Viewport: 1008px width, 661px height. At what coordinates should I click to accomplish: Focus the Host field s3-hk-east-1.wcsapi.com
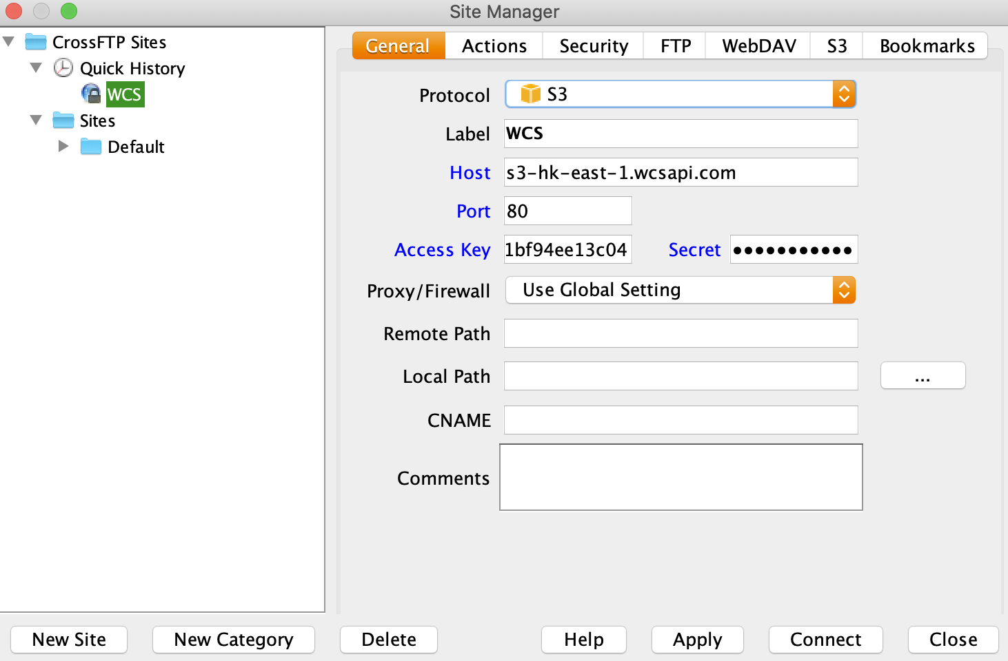(681, 172)
